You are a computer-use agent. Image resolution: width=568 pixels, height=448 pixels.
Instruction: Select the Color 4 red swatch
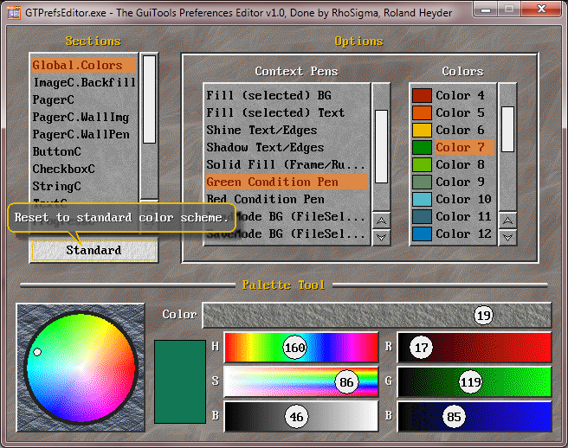tap(422, 95)
